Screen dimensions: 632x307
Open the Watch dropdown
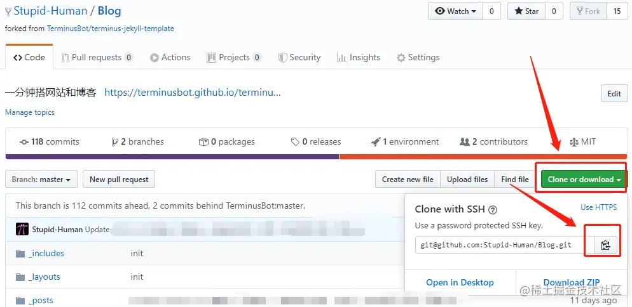click(x=455, y=11)
